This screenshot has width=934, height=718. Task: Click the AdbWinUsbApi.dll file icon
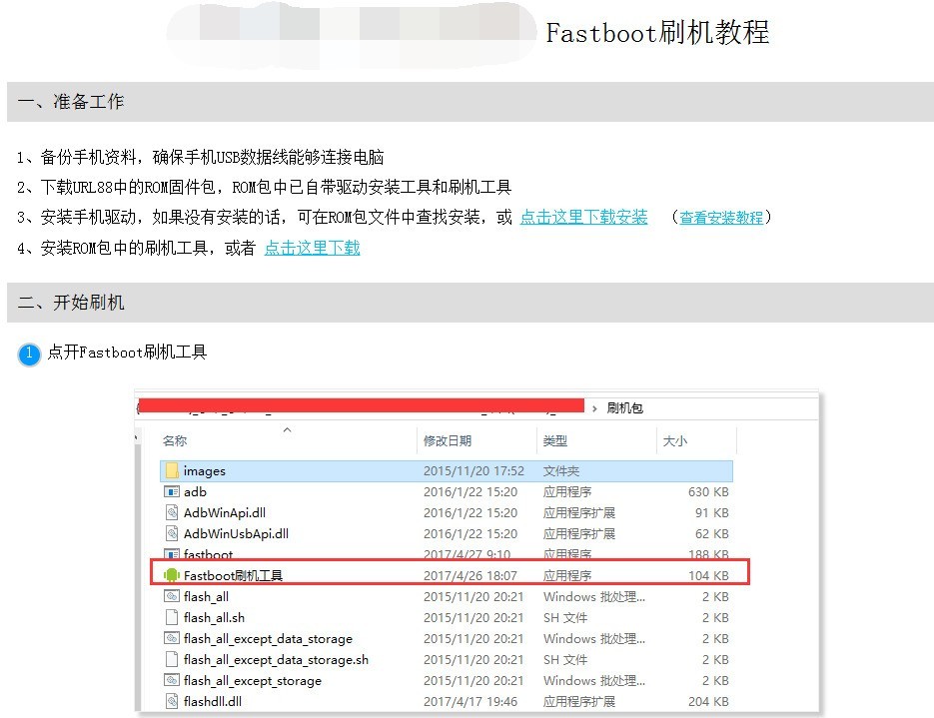pos(171,533)
